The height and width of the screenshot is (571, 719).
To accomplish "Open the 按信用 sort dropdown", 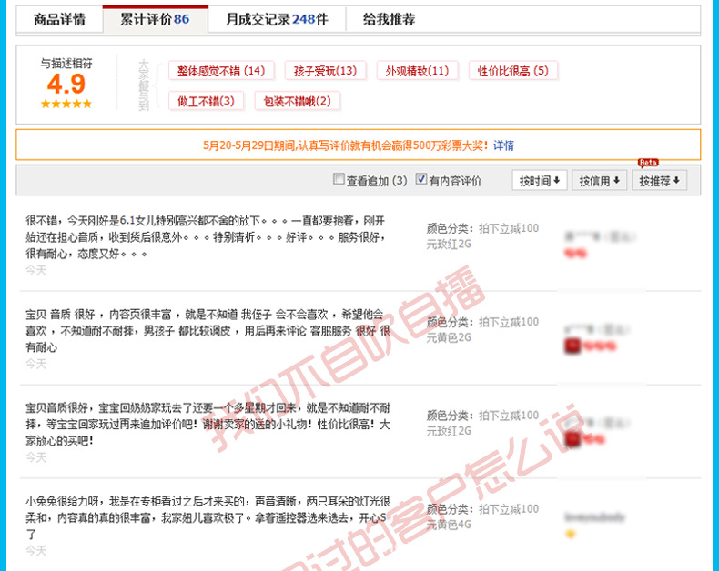I will click(x=599, y=181).
